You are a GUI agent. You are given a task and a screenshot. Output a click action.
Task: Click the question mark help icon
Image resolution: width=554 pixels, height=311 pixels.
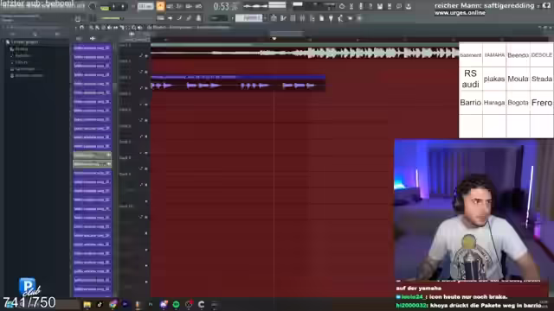click(370, 6)
